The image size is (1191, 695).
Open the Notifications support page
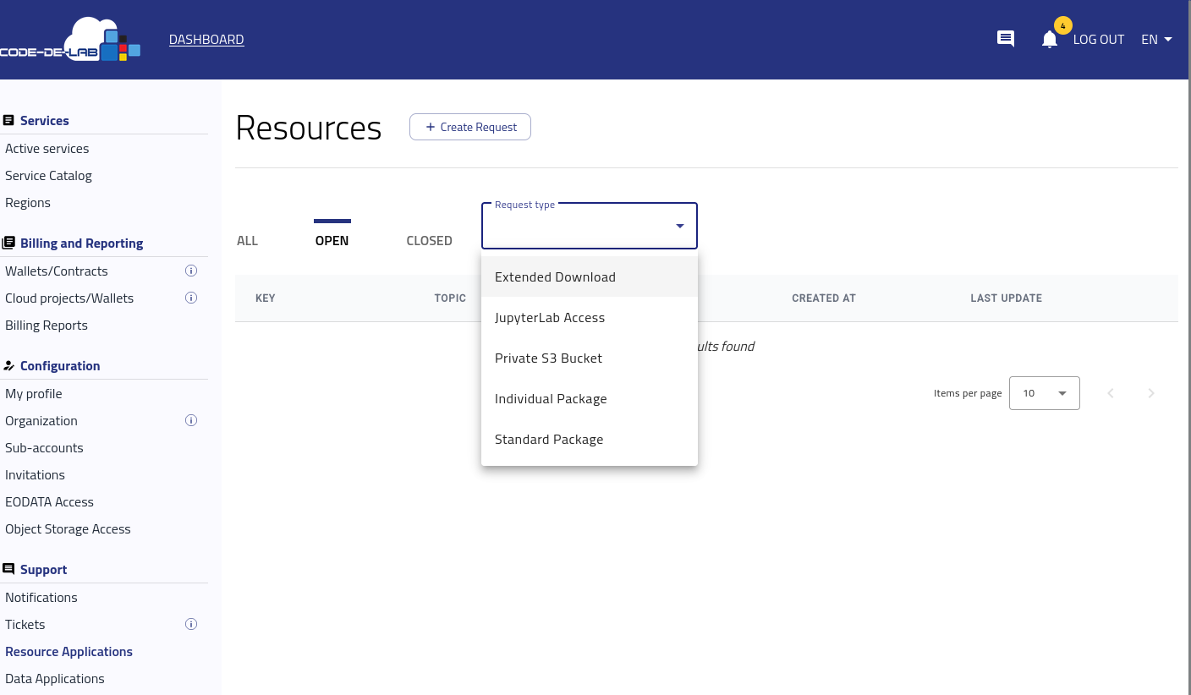point(41,598)
